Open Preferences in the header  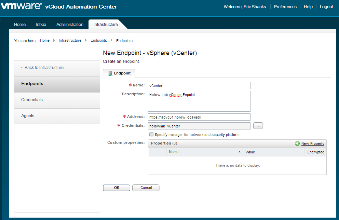tap(285, 7)
